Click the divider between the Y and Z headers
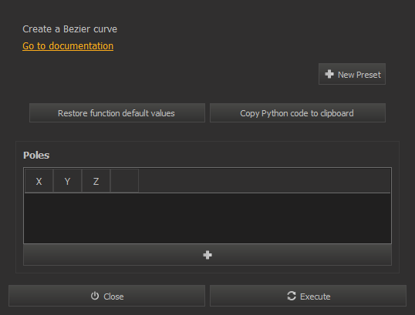 click(82, 181)
